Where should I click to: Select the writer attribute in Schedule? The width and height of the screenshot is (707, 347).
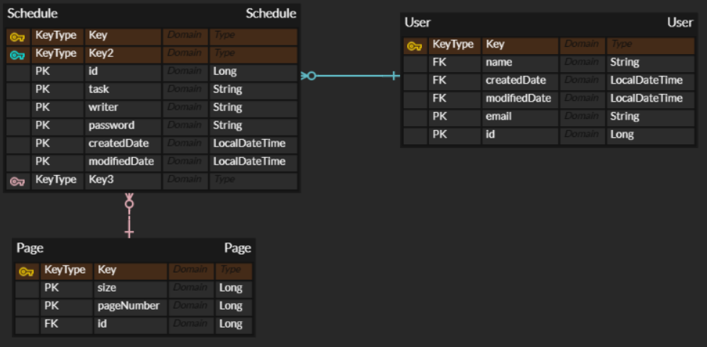[123, 109]
